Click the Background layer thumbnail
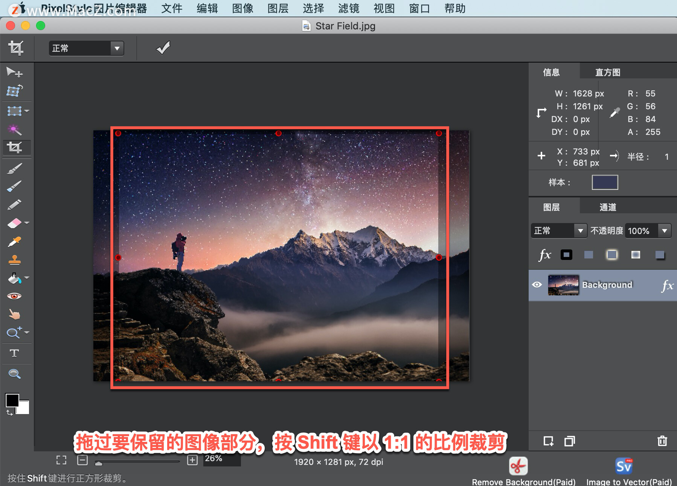This screenshot has width=677, height=486. pos(564,285)
